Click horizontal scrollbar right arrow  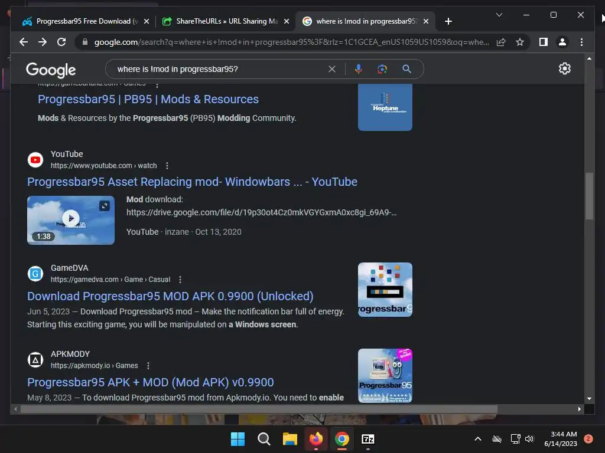point(579,409)
